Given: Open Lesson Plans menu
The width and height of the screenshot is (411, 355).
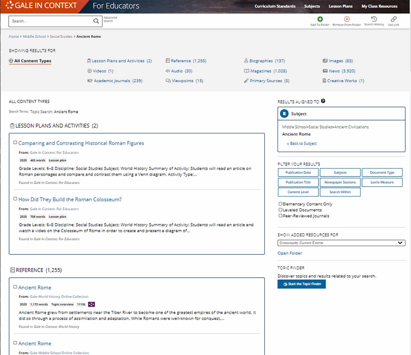Looking at the screenshot, I should [341, 6].
